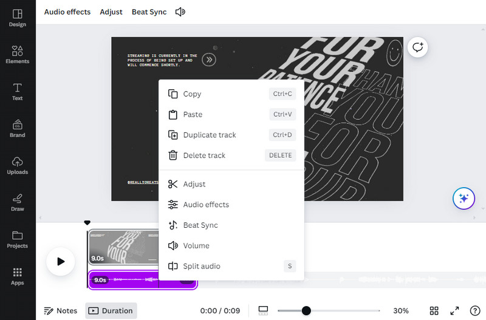
Task: Click Adjust in the top toolbar
Action: [111, 12]
